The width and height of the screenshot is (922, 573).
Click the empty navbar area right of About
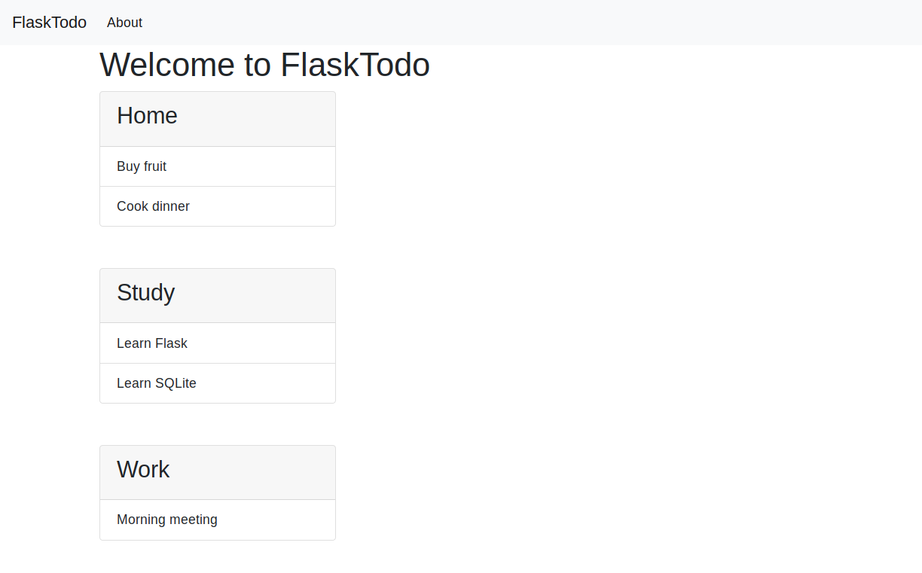click(527, 23)
